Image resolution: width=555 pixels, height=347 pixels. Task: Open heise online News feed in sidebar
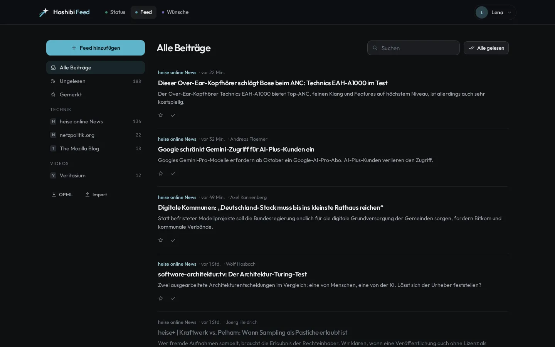[96, 121]
